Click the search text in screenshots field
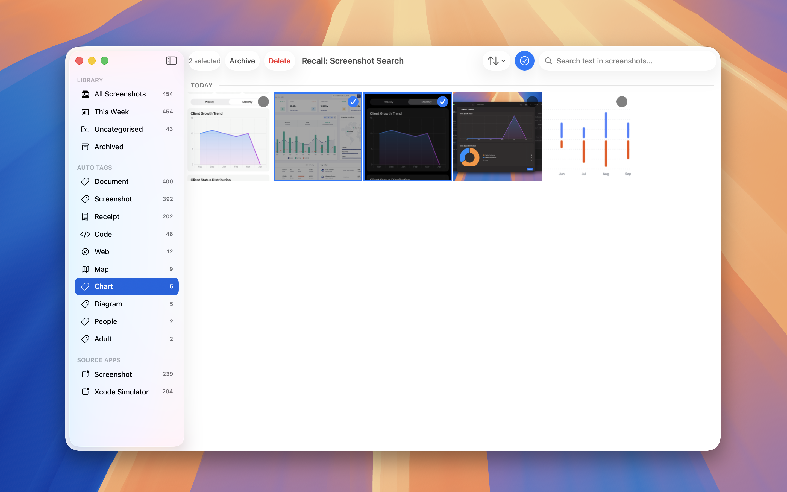 (628, 61)
